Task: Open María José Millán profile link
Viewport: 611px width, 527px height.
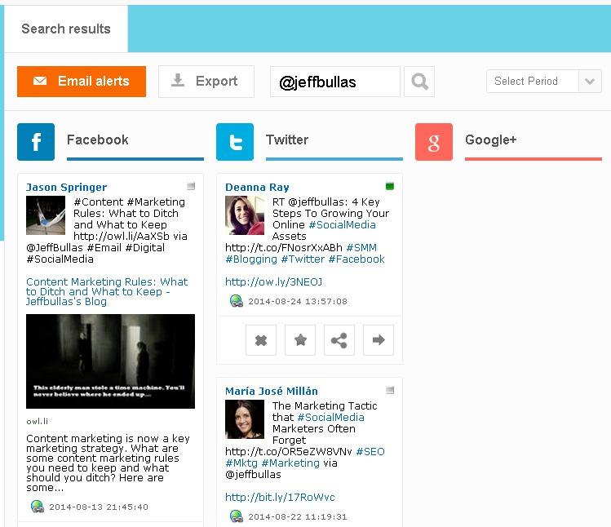Action: 272,391
